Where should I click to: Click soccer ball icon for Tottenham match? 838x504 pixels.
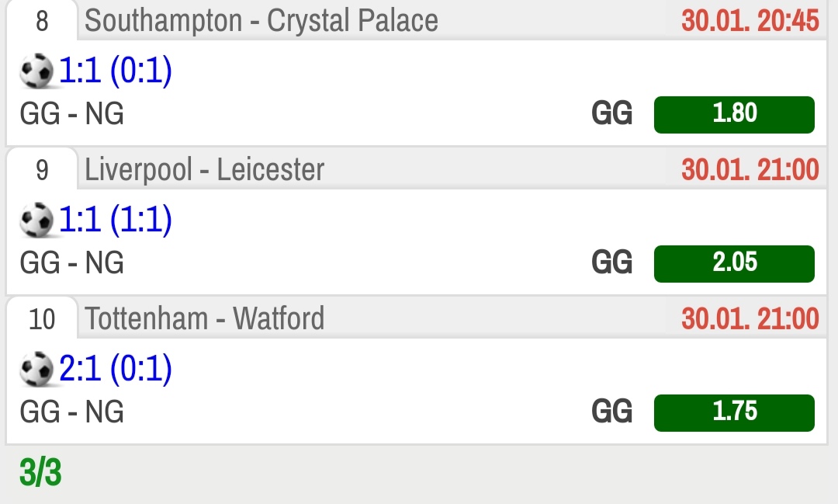tap(36, 369)
